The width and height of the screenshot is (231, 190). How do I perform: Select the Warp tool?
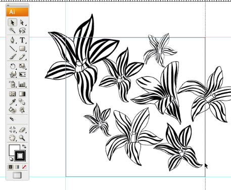pos(12,74)
